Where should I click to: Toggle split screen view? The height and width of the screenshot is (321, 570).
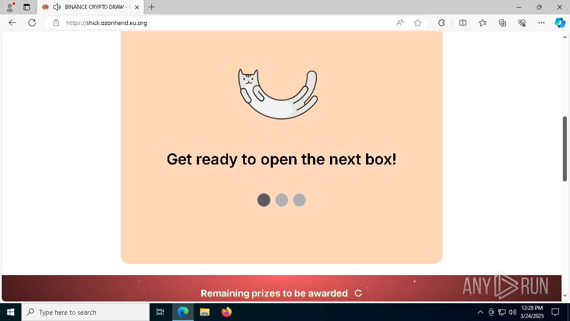click(463, 23)
